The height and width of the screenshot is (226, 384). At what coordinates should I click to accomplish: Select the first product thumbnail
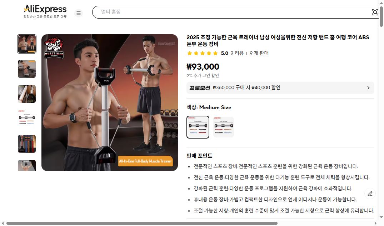[x=27, y=44]
